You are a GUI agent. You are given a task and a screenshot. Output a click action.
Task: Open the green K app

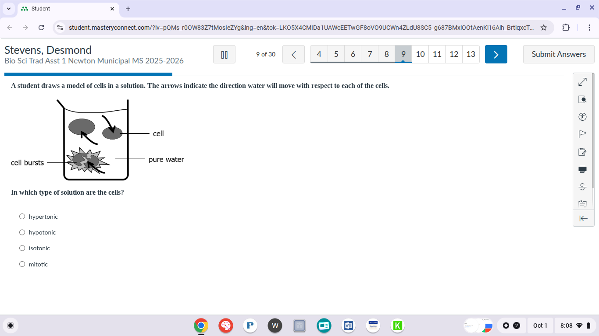click(x=398, y=325)
